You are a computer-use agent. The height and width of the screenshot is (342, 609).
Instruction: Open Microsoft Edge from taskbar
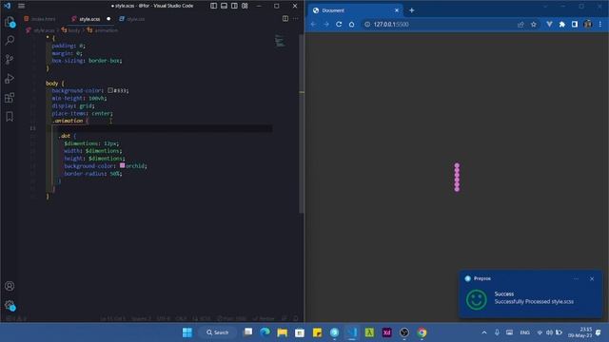(265, 332)
